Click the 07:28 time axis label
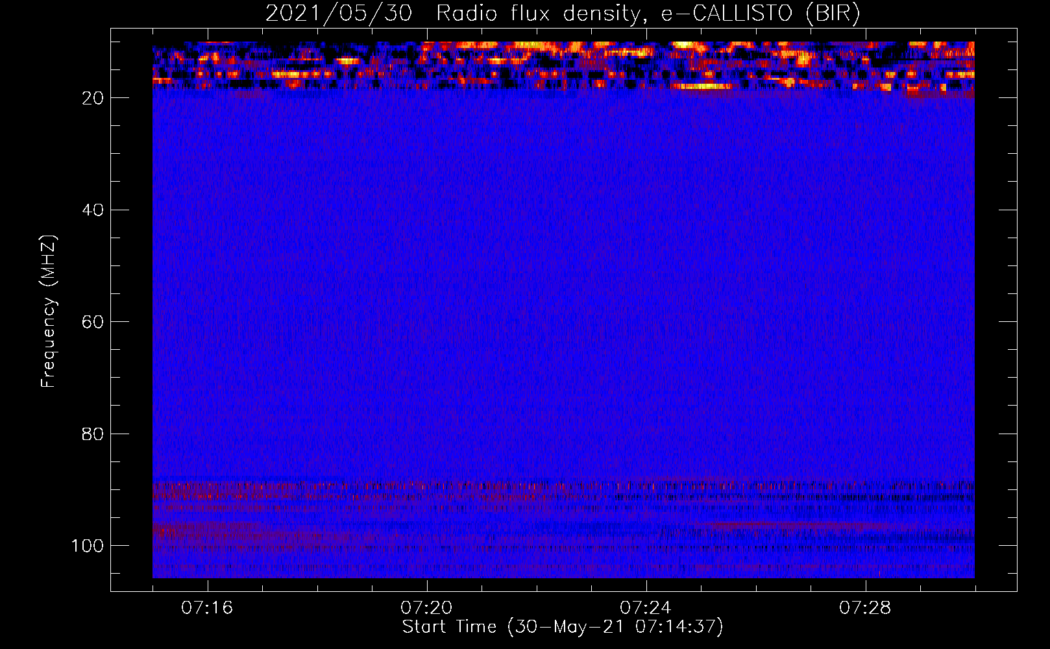1050x649 pixels. [x=865, y=608]
